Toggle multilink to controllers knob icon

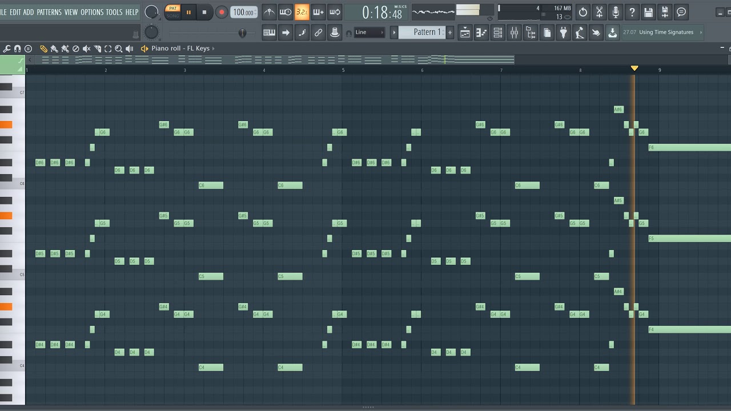[x=335, y=33]
